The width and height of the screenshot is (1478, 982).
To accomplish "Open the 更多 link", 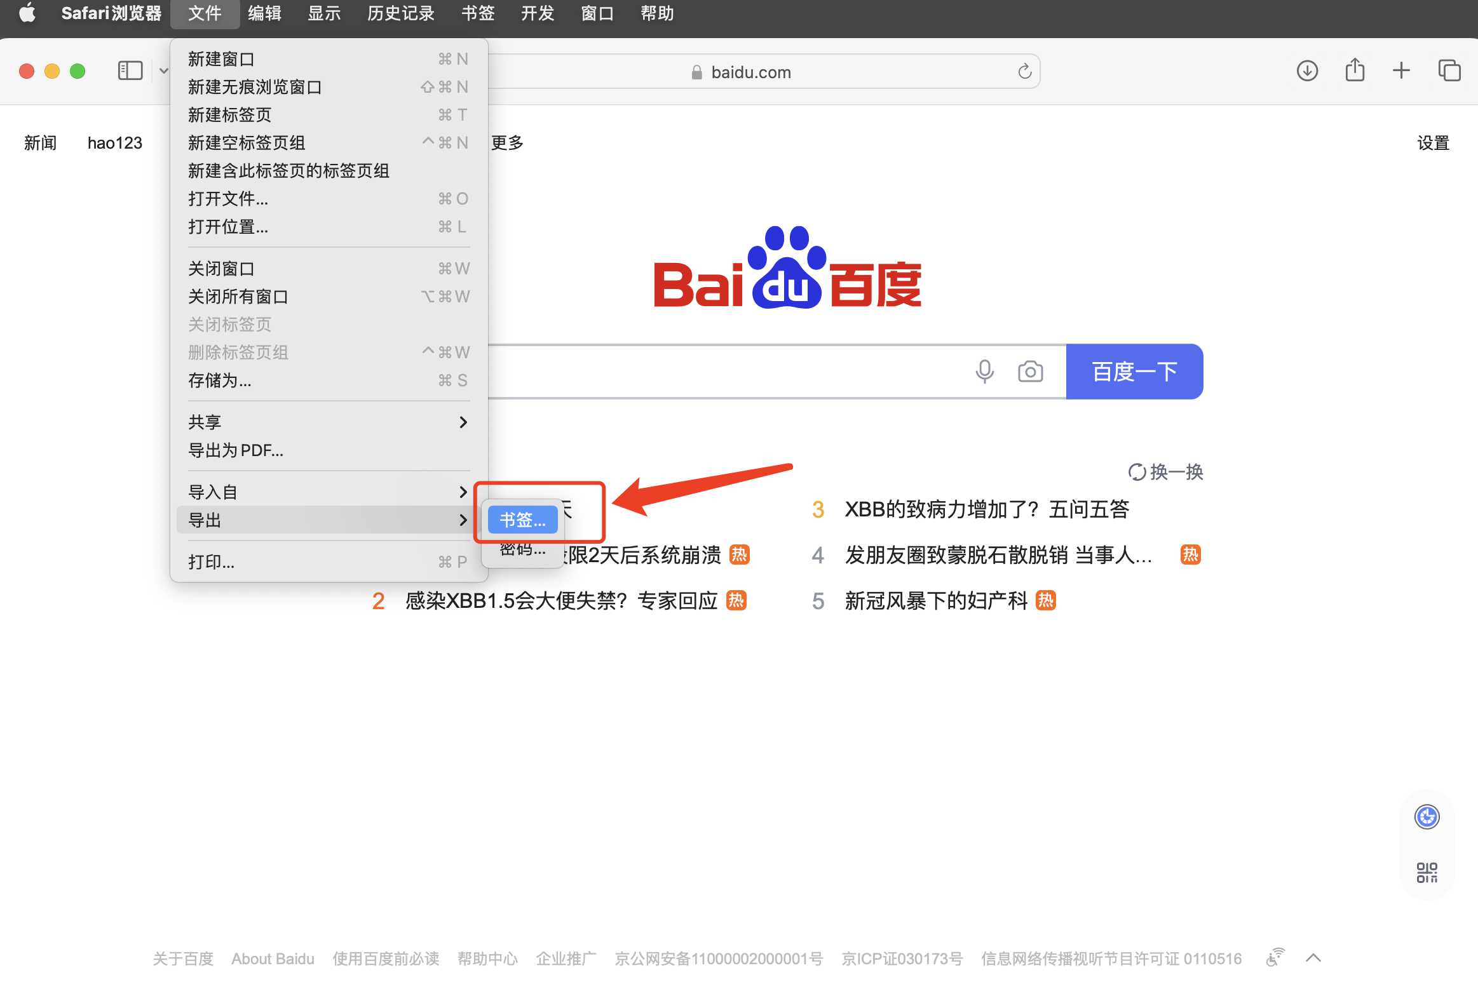I will coord(507,143).
